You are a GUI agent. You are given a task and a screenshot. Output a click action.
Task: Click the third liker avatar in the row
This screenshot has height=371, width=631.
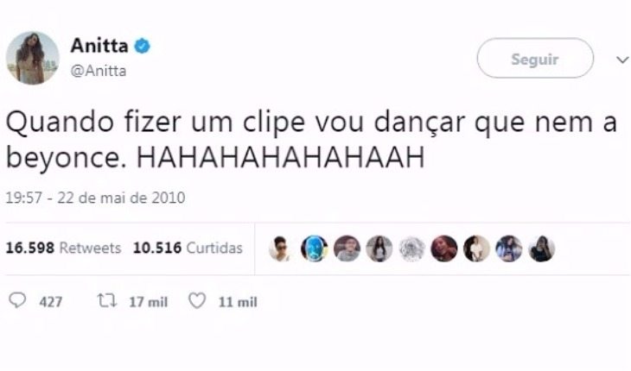tap(347, 248)
